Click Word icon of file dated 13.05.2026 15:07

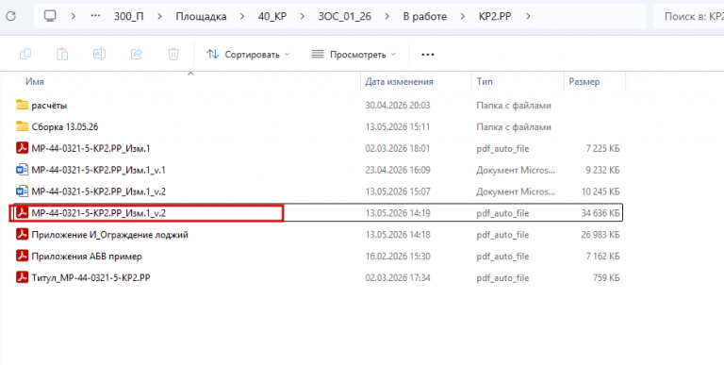(22, 191)
